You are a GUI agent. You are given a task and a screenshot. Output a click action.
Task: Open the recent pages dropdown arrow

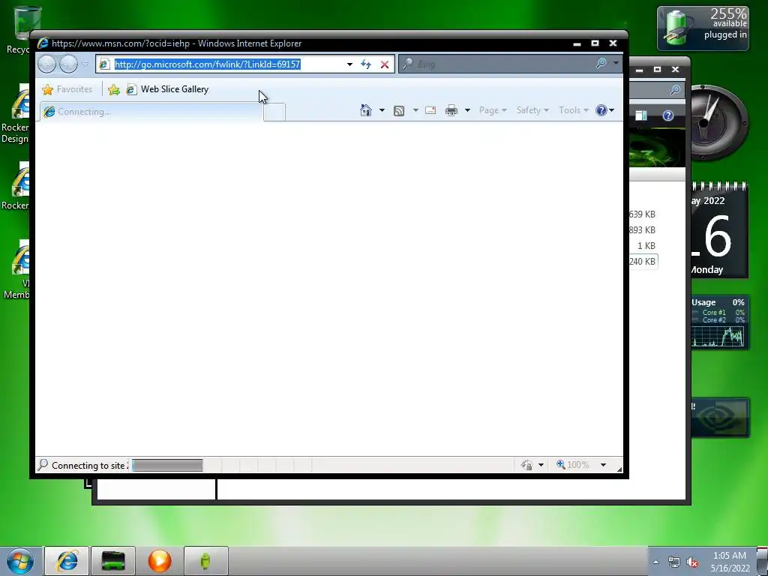[85, 64]
